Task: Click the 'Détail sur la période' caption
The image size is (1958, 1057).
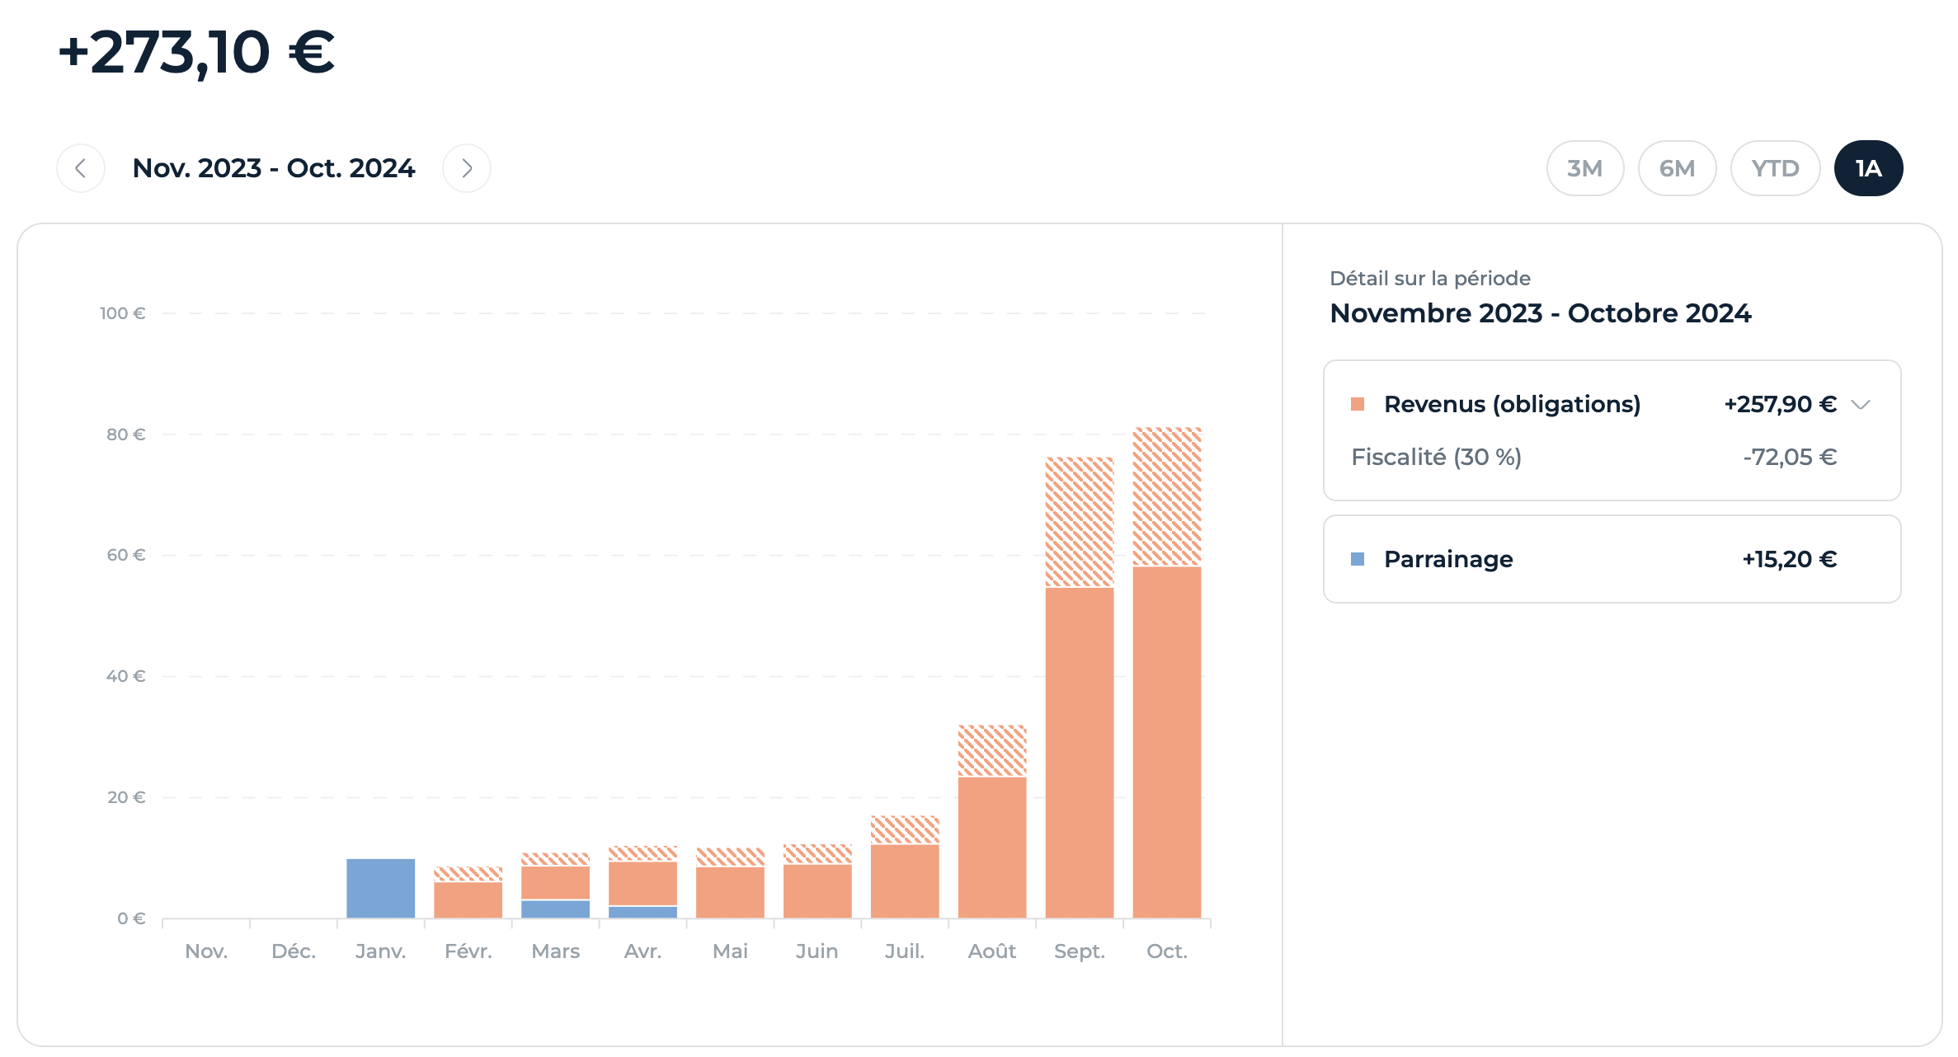Action: (1430, 279)
